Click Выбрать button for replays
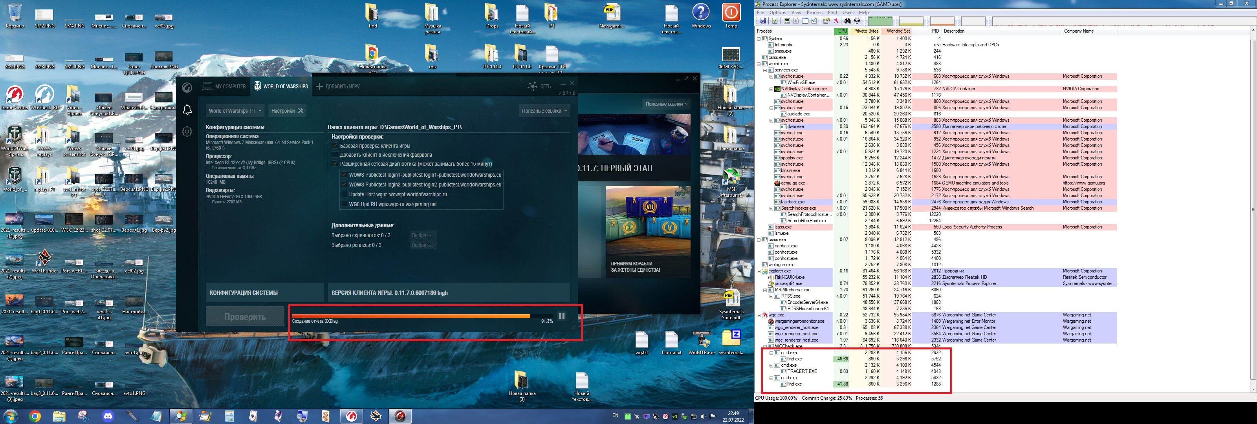Image resolution: width=1257 pixels, height=424 pixels. pos(423,245)
